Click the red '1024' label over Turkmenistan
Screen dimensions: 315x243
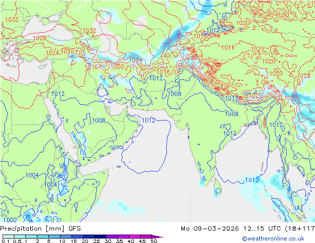[x=136, y=60]
